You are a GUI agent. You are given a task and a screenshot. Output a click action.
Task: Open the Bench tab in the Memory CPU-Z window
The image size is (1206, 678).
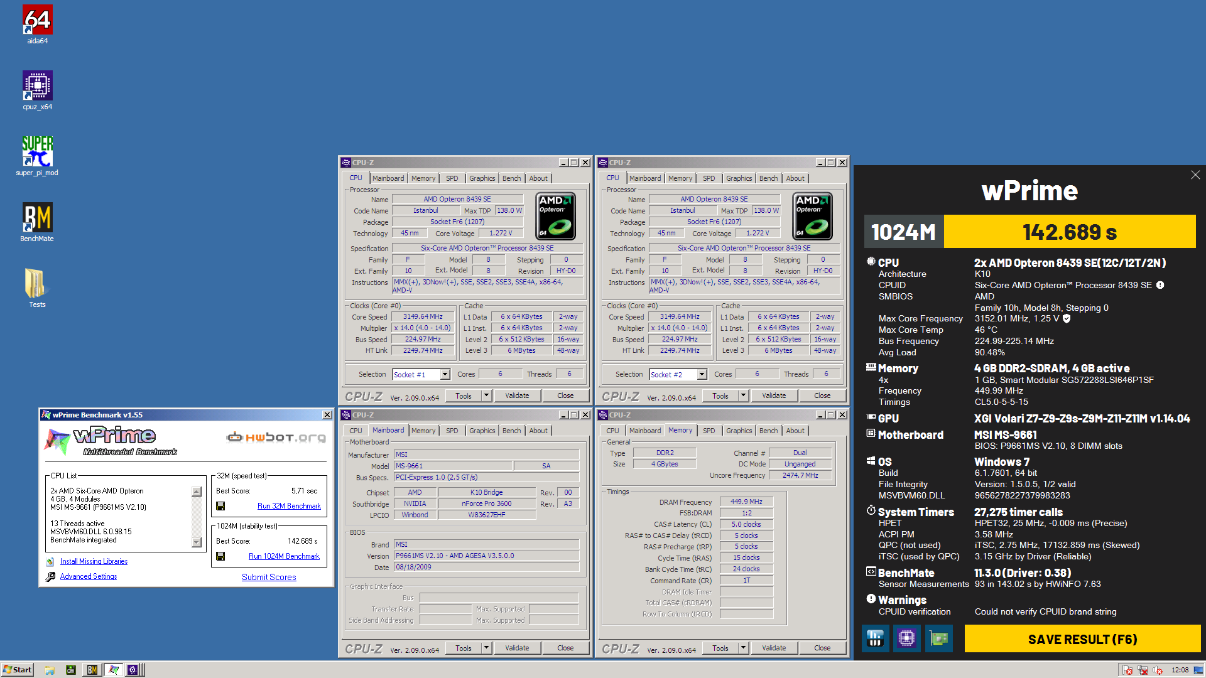(x=768, y=431)
